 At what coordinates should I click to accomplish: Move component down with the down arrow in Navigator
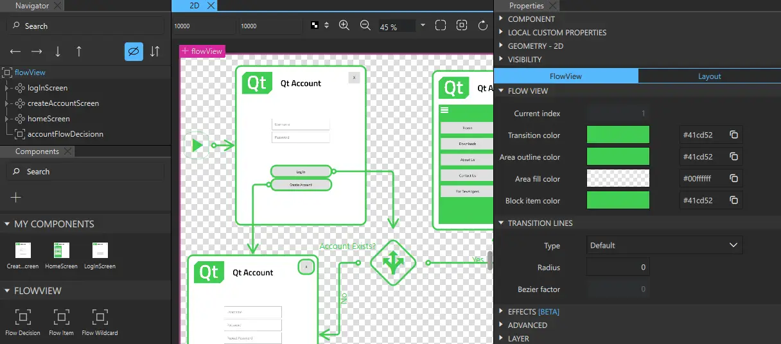pos(58,51)
